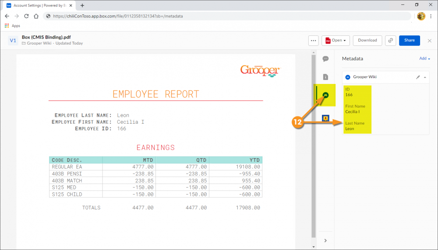Click the document preview vertical scrollbar
The height and width of the screenshot is (250, 438).
tap(313, 144)
